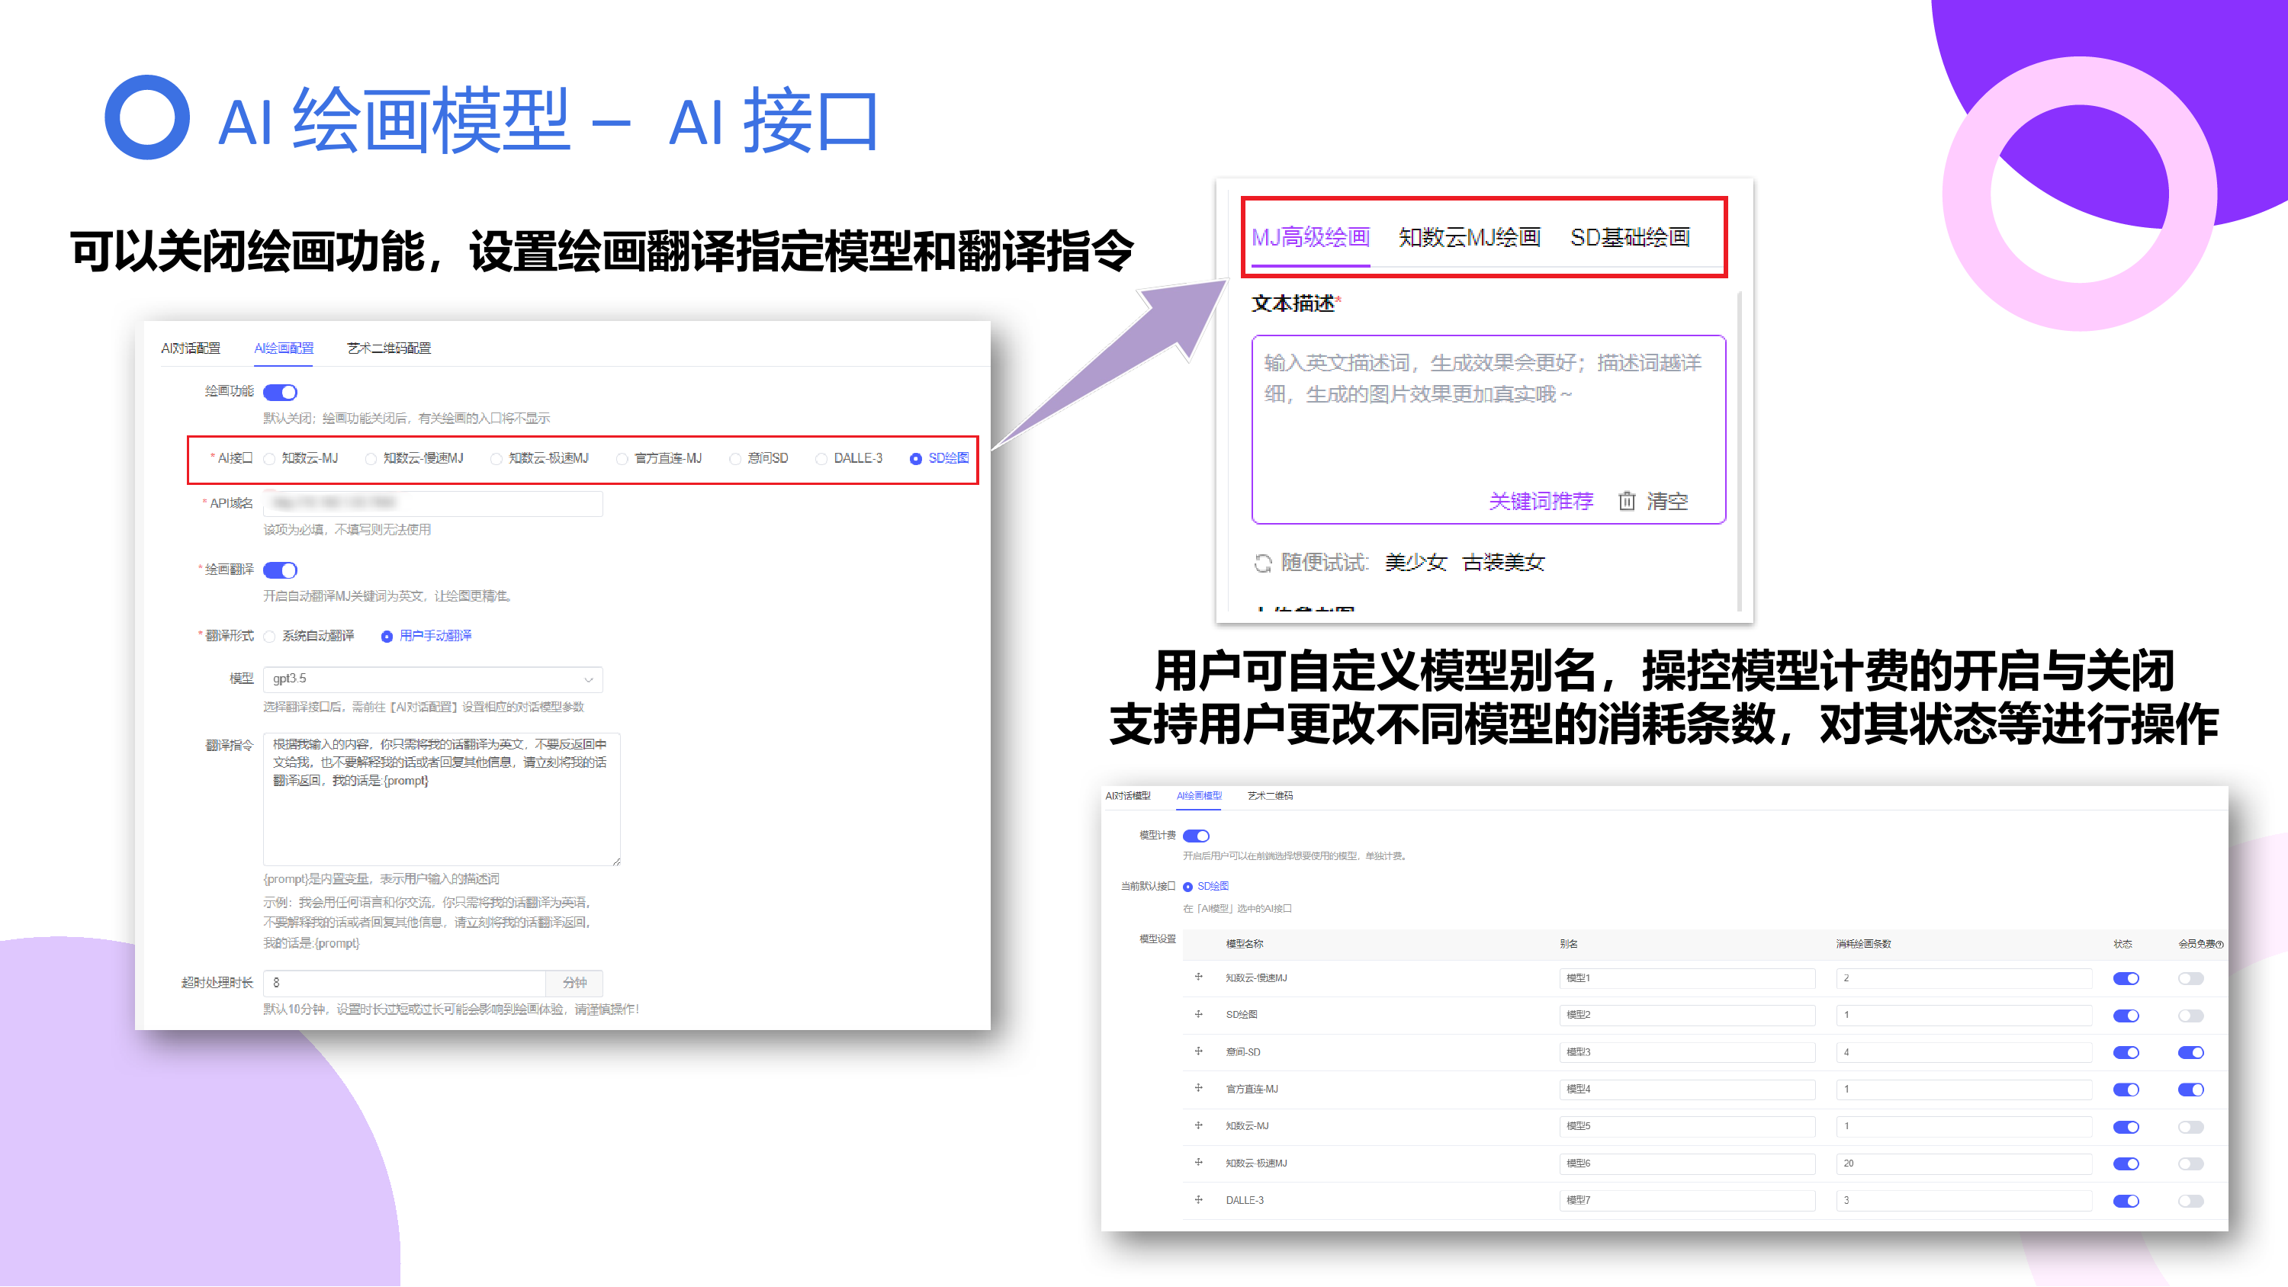This screenshot has height=1287, width=2288.
Task: Open the gpt3.5 model dropdown
Action: [432, 679]
